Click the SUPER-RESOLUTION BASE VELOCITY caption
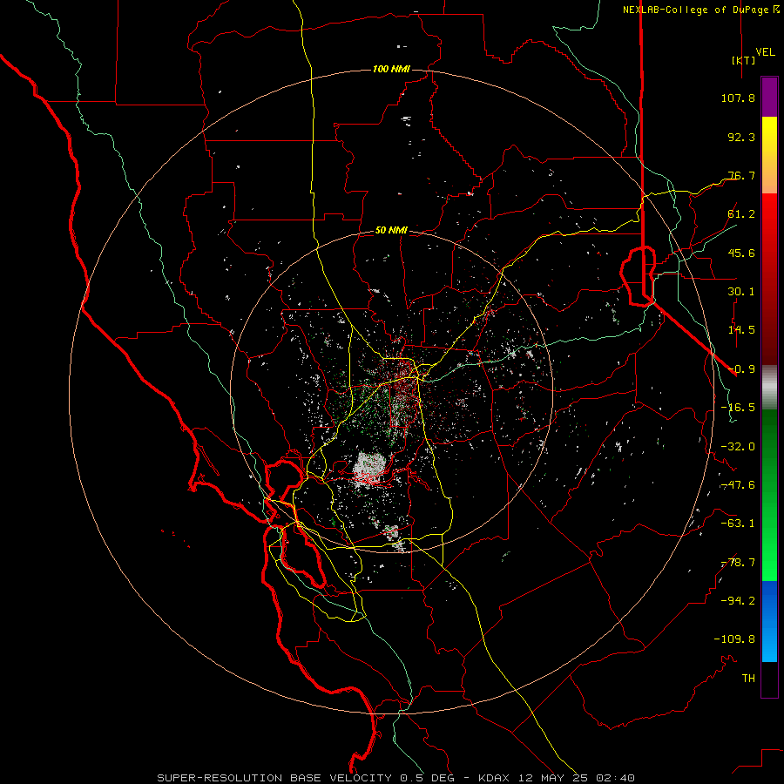Viewport: 784px width, 784px height. 274,778
